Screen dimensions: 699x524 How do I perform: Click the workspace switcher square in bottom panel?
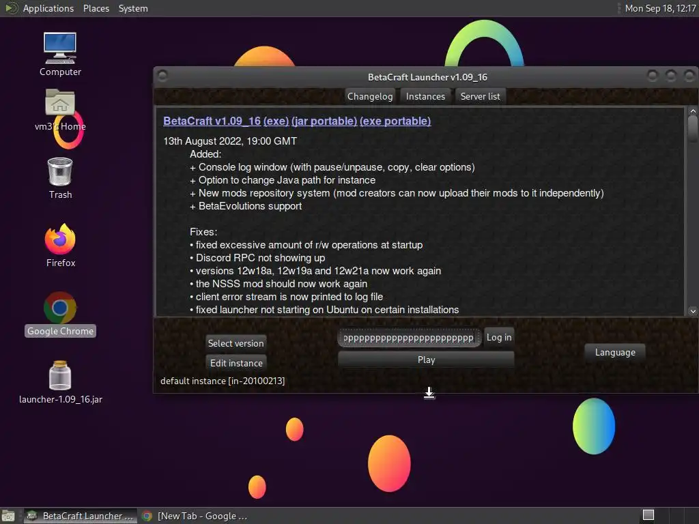click(x=648, y=515)
